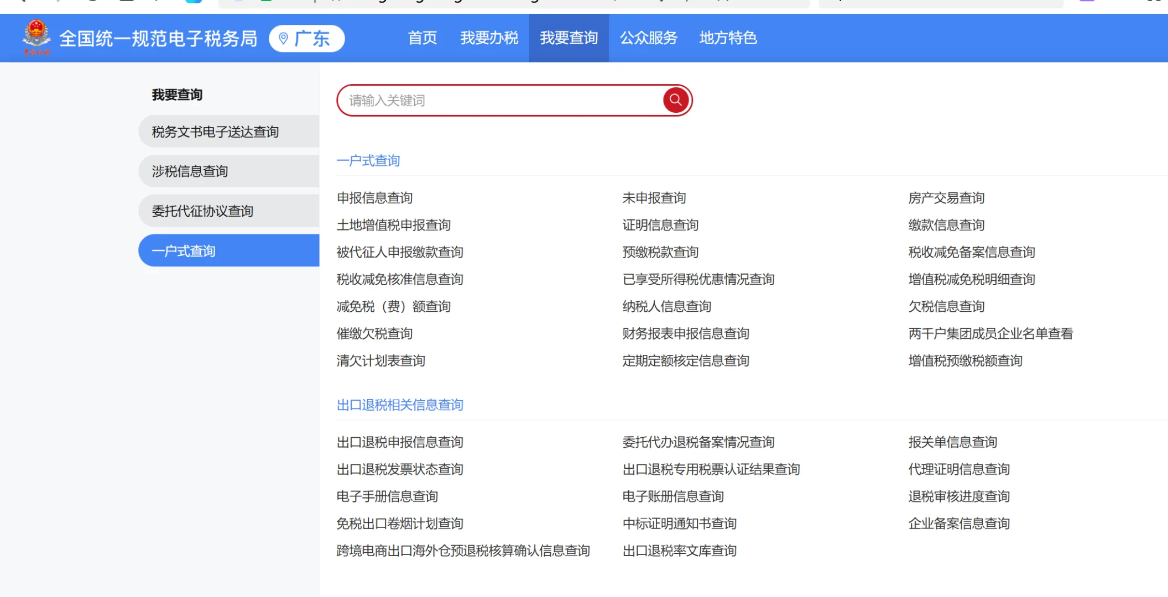This screenshot has width=1168, height=597.
Task: Select the 地方特色 navigation tab
Action: (x=728, y=38)
